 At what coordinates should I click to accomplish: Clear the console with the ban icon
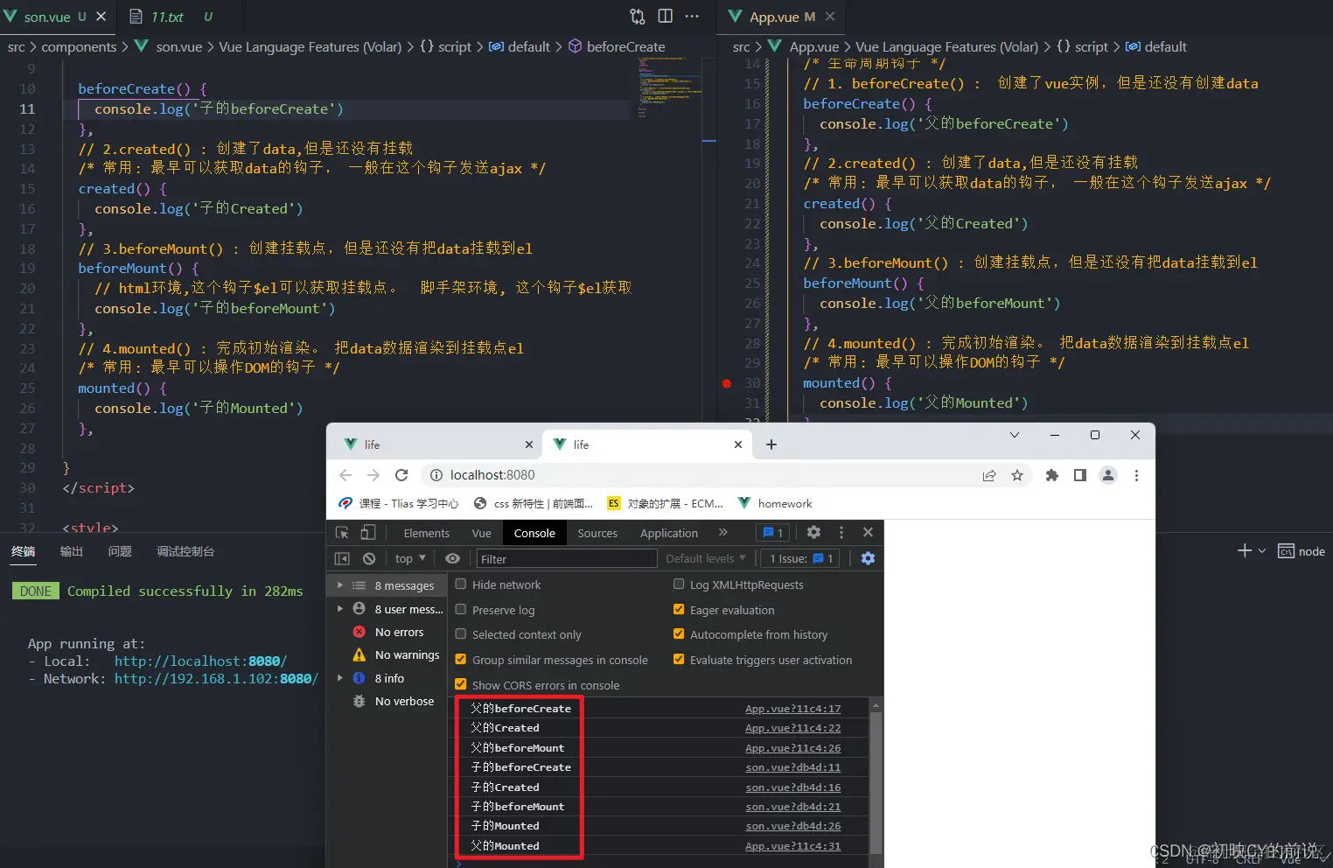point(369,558)
